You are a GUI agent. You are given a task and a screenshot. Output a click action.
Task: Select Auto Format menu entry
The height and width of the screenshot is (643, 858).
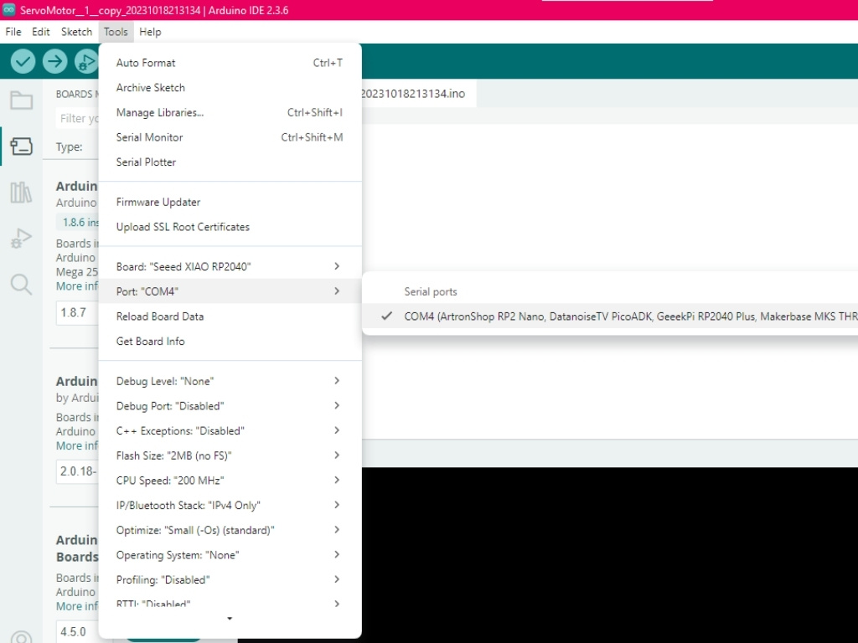[146, 63]
